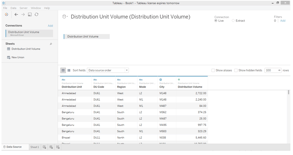Image resolution: width=293 pixels, height=155 pixels.
Task: Add a new worksheet
Action: [44, 147]
